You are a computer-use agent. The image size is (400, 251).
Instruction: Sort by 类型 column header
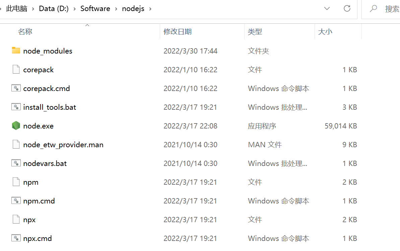(255, 31)
